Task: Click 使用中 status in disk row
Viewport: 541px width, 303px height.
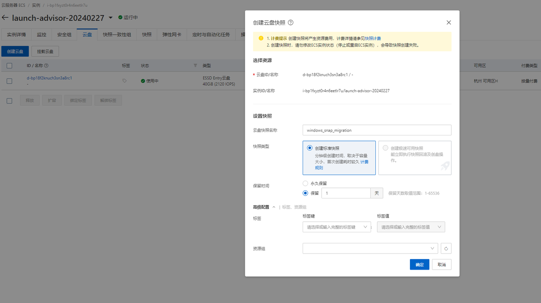Action: [x=150, y=81]
